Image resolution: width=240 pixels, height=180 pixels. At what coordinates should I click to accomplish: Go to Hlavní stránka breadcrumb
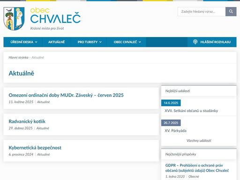coord(18,58)
